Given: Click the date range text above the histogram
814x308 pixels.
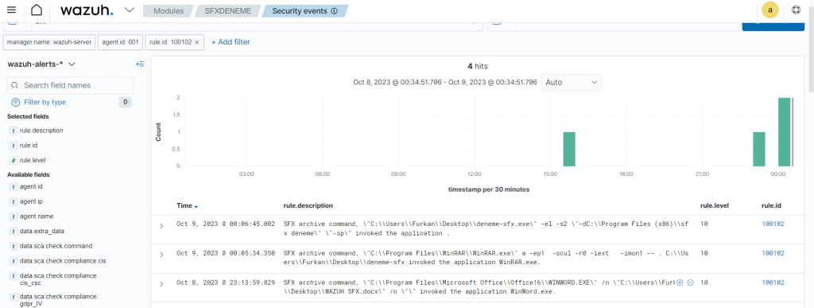Looking at the screenshot, I should 445,82.
